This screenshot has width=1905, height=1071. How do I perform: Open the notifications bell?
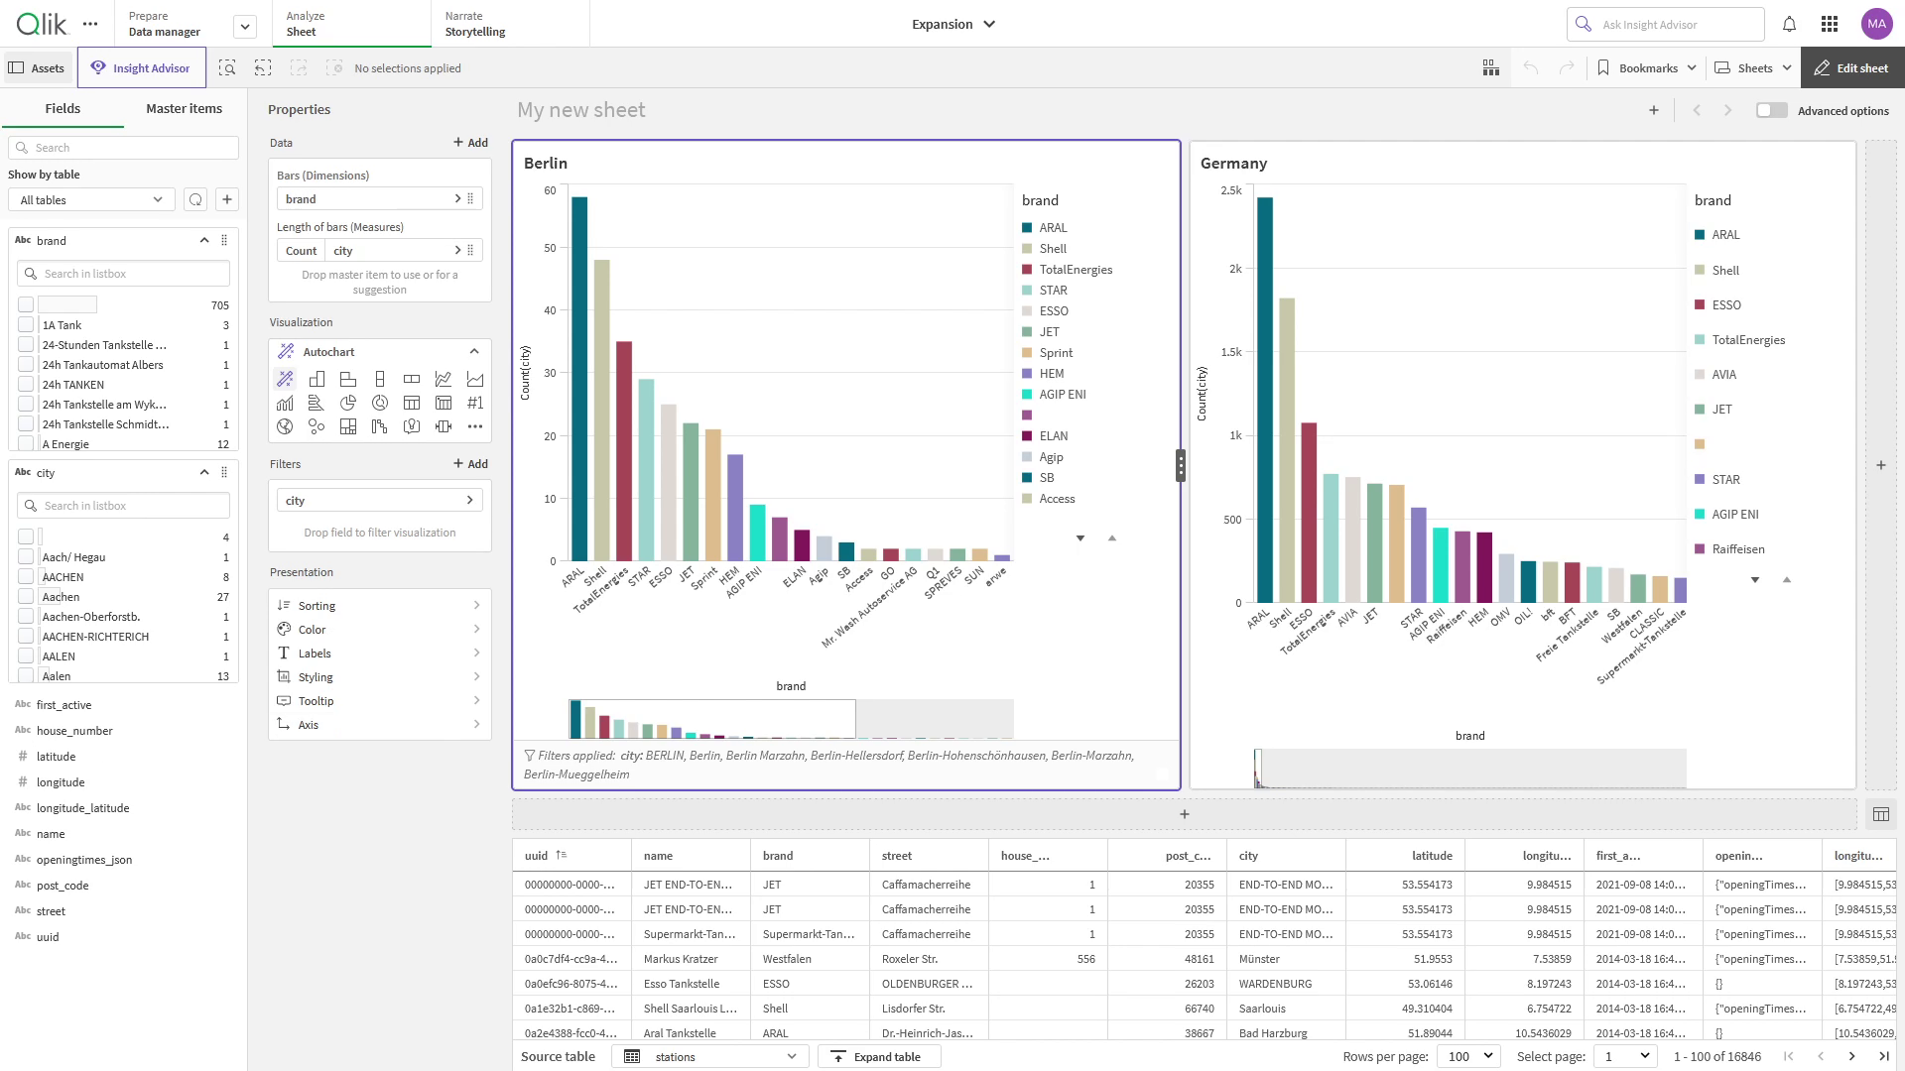click(x=1789, y=24)
